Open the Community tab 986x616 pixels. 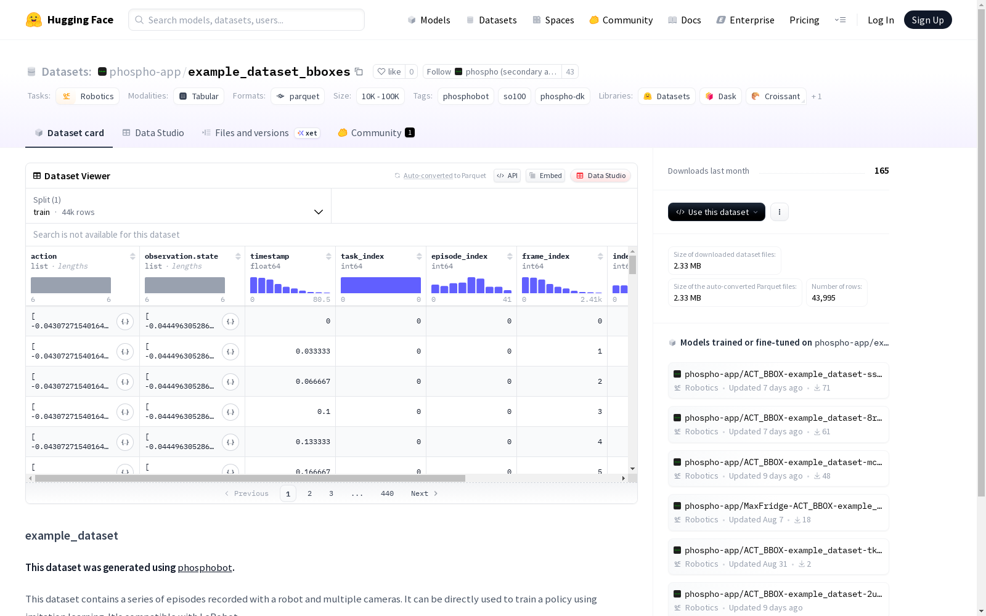pos(376,133)
